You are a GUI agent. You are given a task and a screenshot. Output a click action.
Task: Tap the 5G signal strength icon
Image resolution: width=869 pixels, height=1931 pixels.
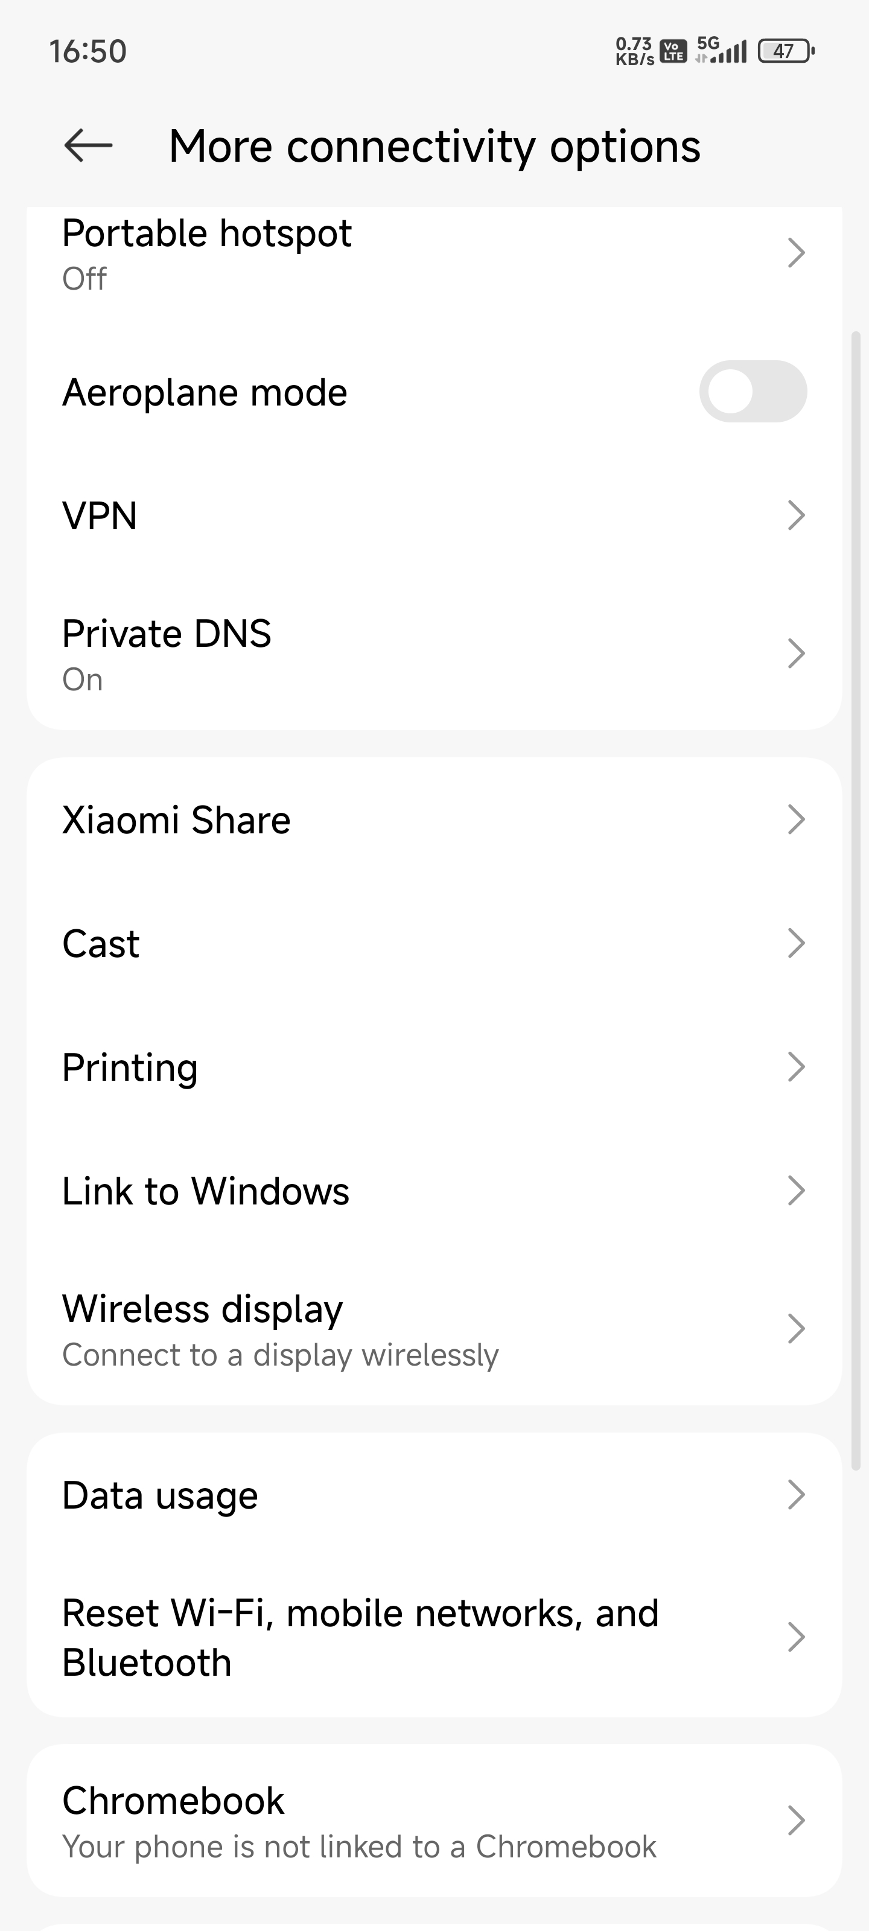pos(721,50)
